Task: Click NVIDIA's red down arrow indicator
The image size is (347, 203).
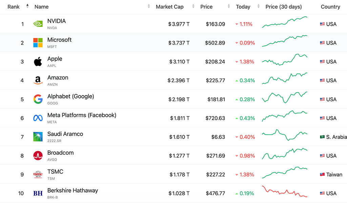Action: (237, 24)
